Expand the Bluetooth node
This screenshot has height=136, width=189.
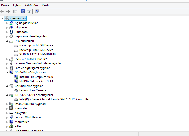click(x=7, y=32)
